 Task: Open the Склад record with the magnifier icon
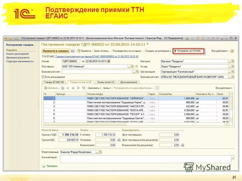click(233, 66)
